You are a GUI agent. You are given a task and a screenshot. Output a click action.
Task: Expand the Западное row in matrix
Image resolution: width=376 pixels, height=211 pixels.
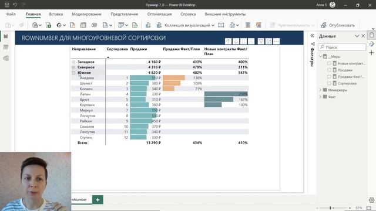(x=73, y=62)
